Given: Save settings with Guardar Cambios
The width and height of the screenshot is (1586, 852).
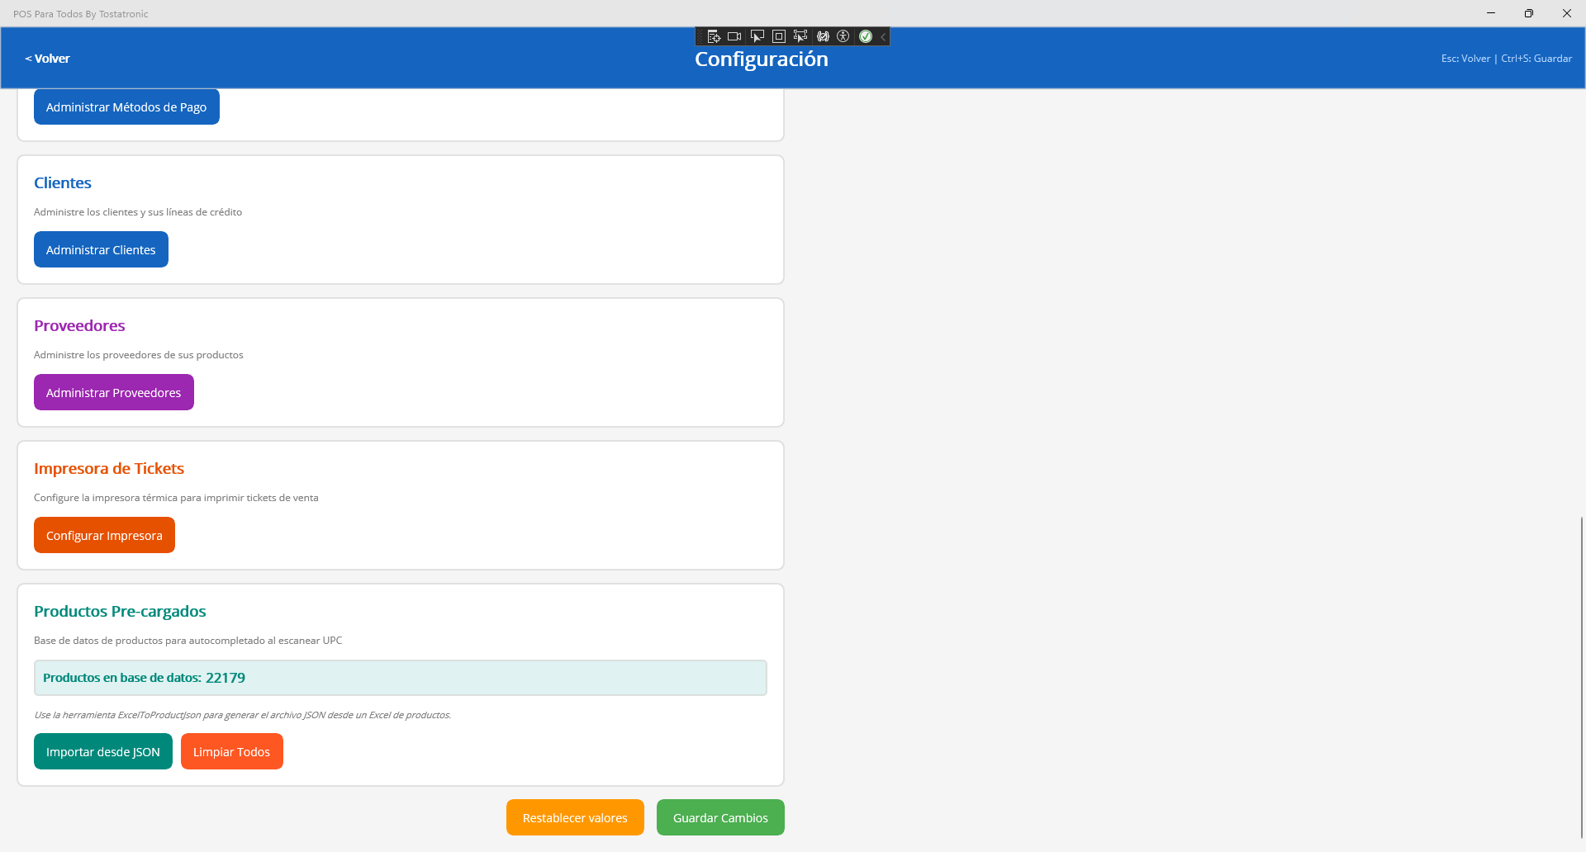Looking at the screenshot, I should point(719,816).
